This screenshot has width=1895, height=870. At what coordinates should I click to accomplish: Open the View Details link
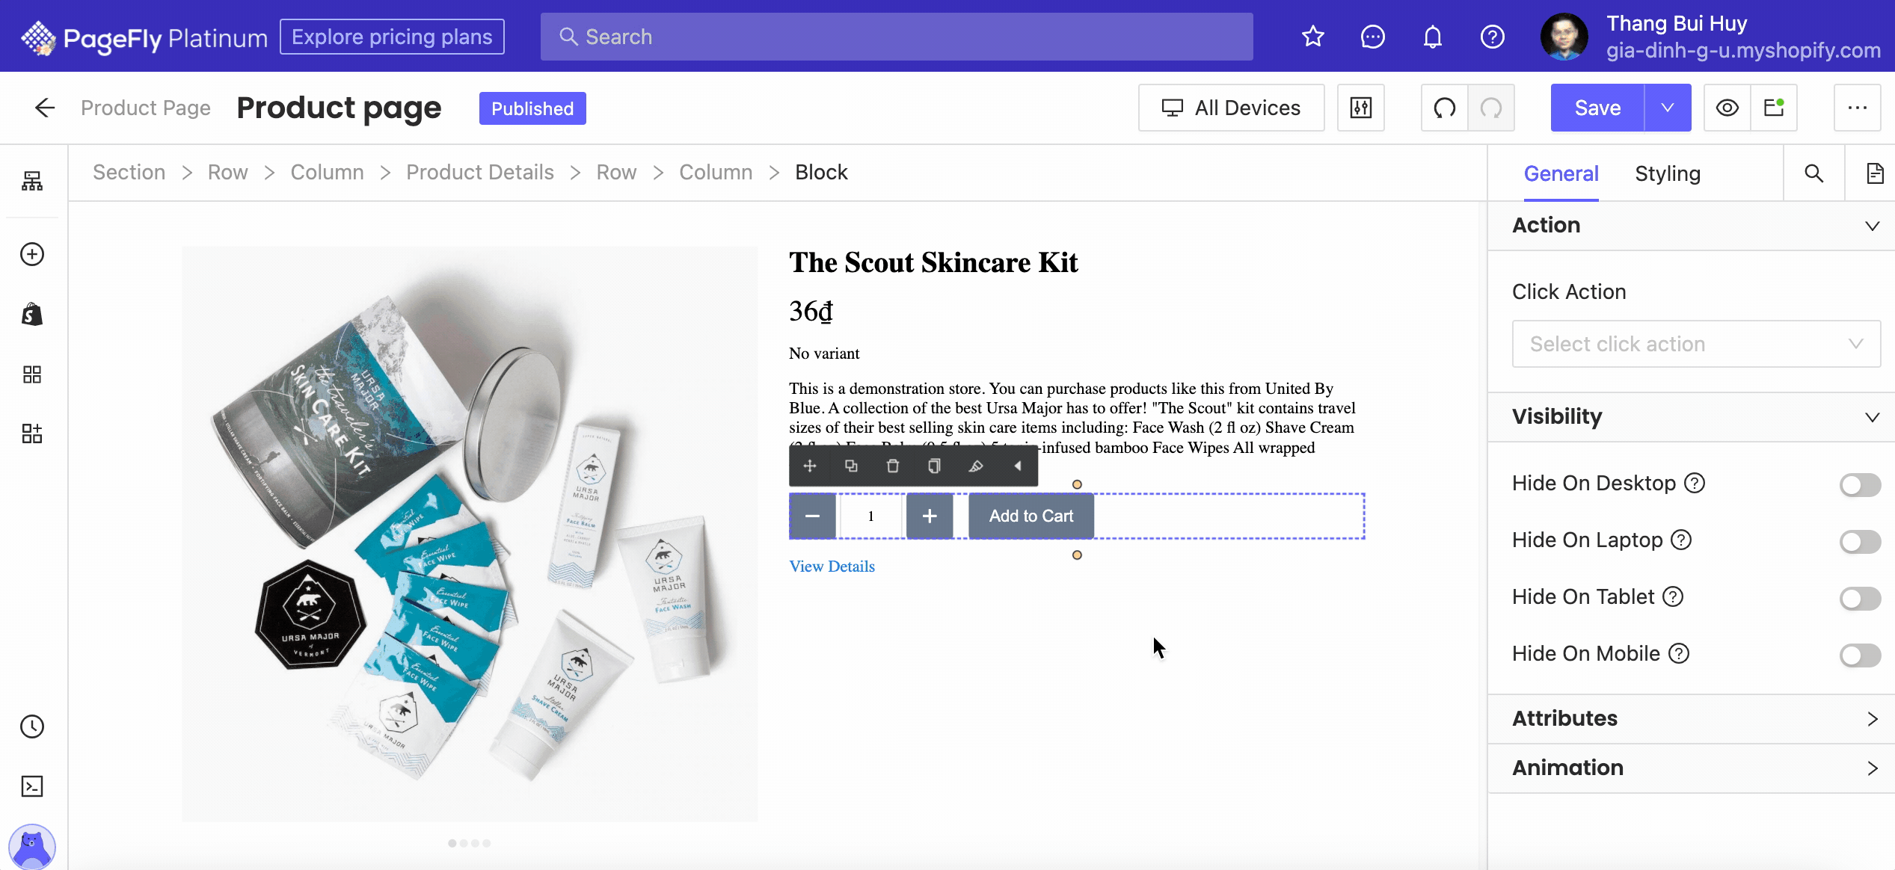point(832,567)
